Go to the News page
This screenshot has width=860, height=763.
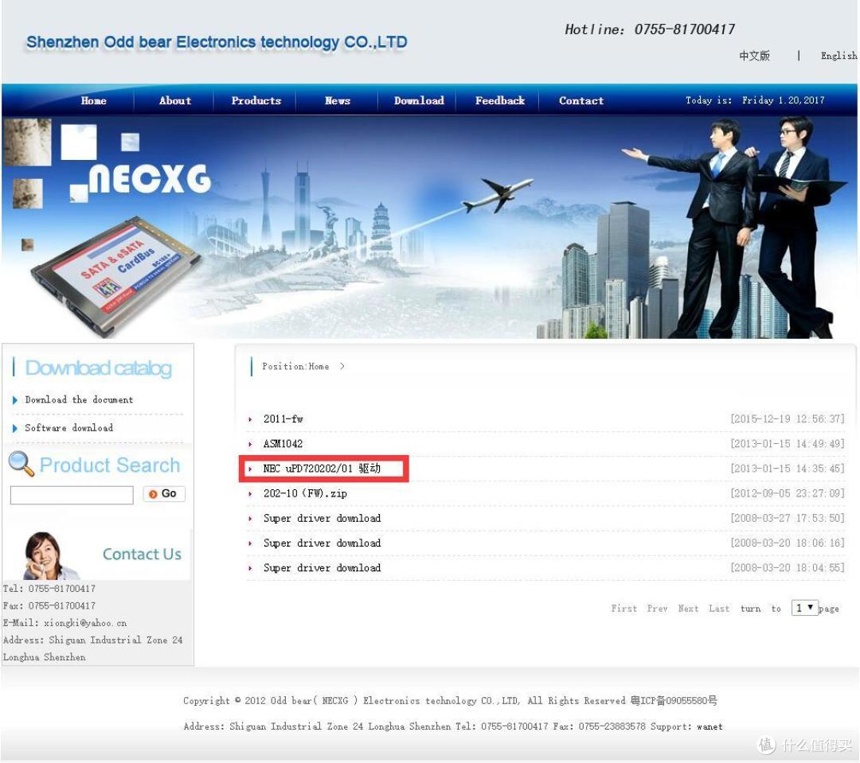(x=338, y=101)
